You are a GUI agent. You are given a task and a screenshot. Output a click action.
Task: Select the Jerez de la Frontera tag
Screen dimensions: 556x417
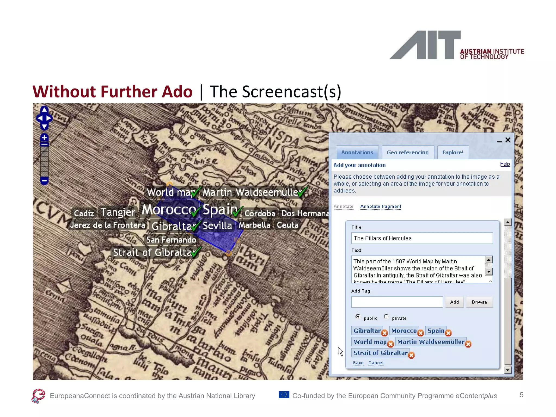point(108,225)
